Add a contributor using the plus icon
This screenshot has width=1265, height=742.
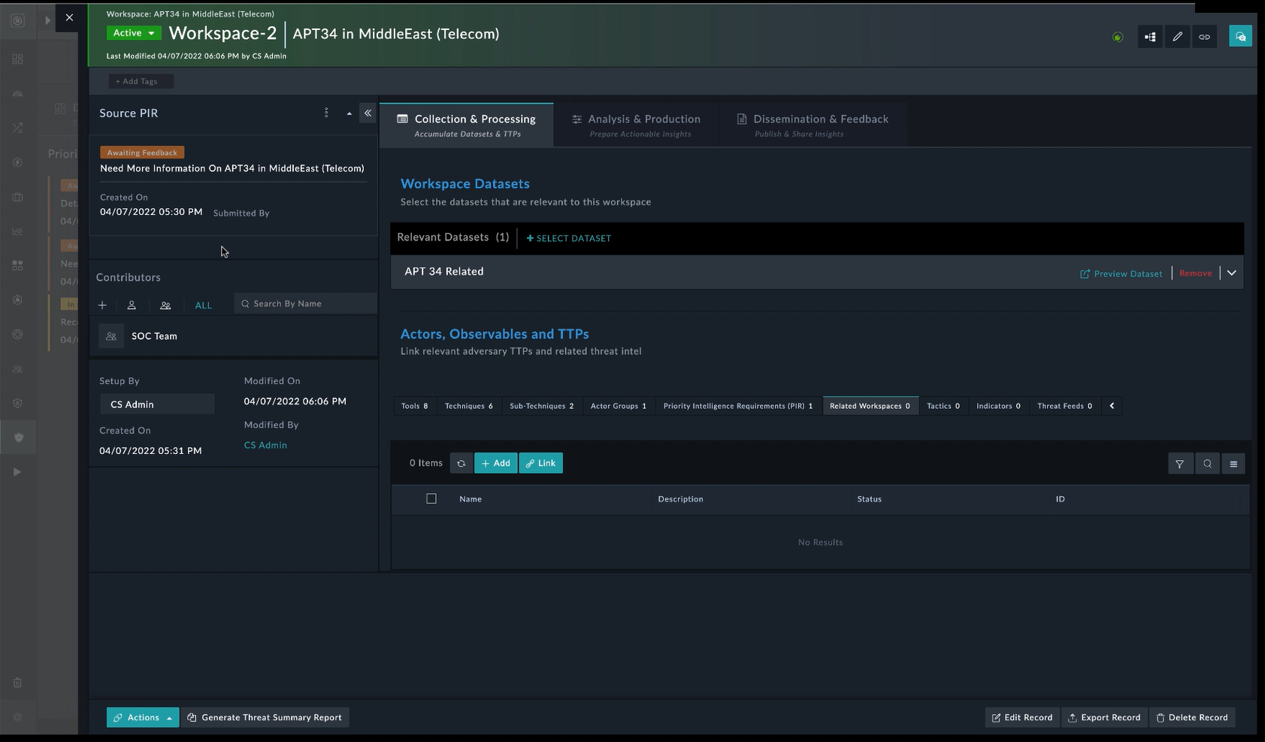pyautogui.click(x=102, y=305)
